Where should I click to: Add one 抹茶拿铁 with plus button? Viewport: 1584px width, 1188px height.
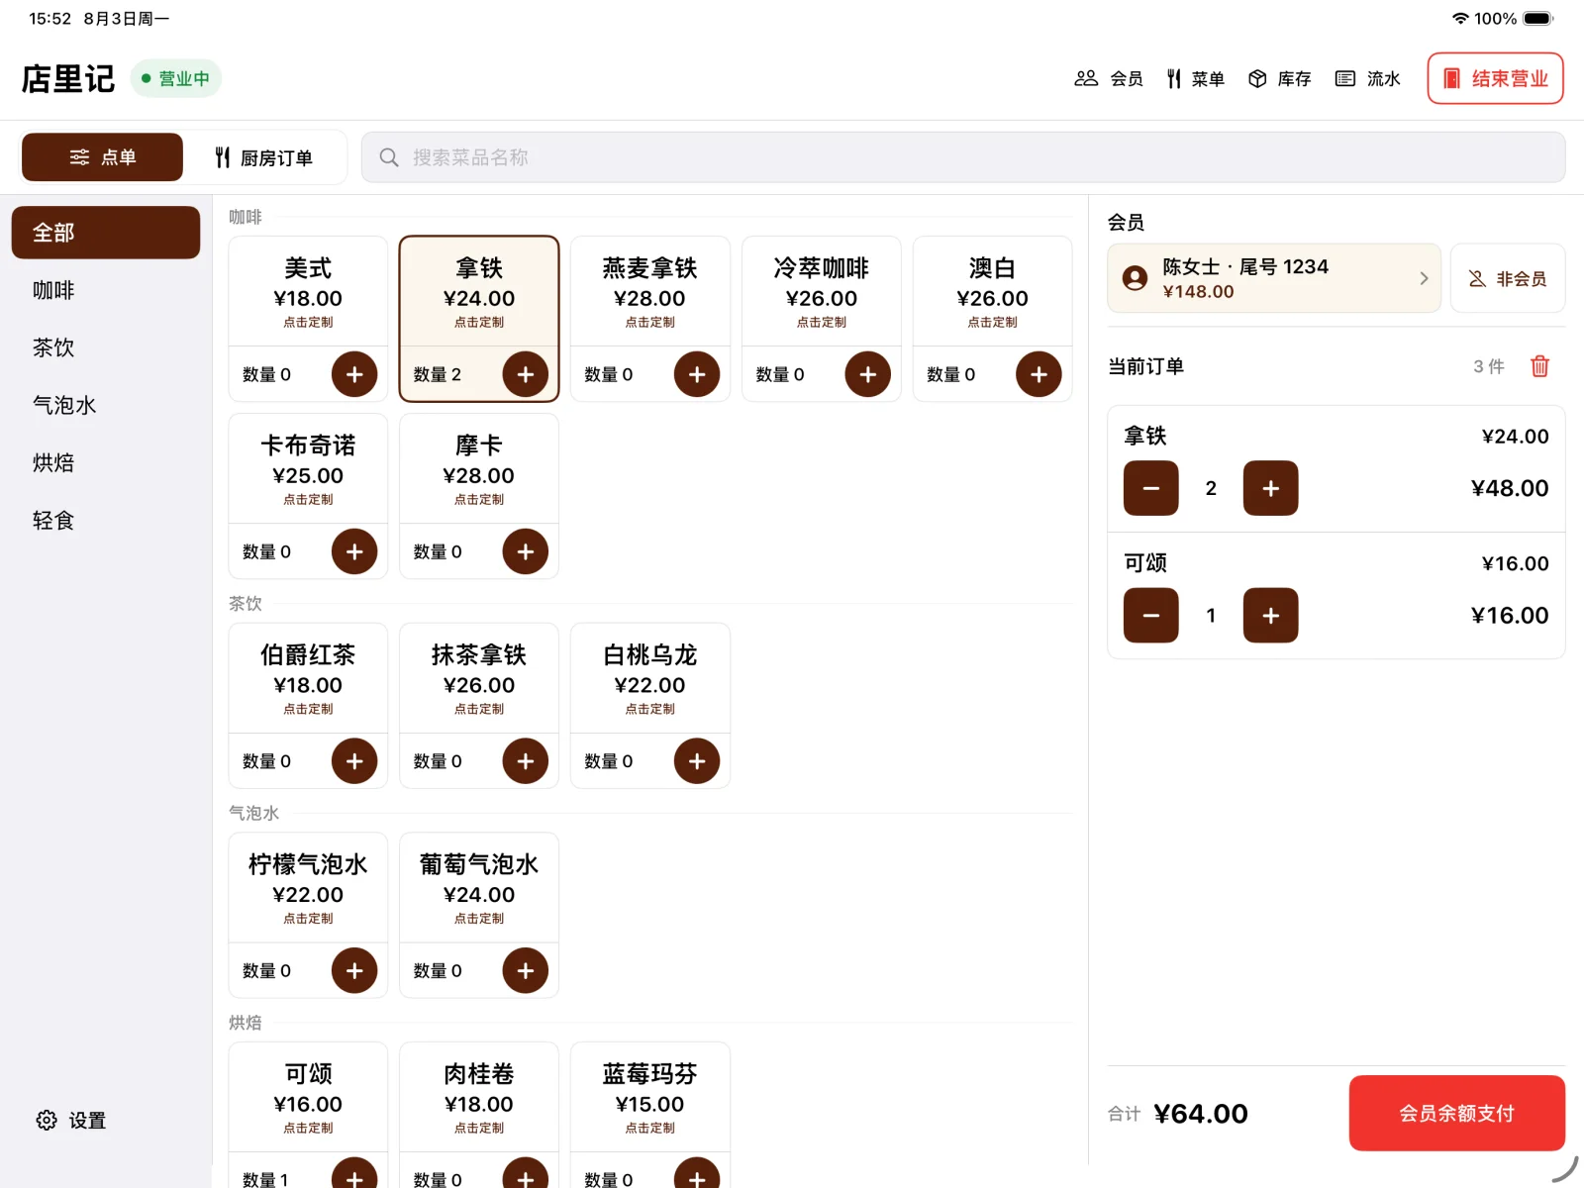526,761
